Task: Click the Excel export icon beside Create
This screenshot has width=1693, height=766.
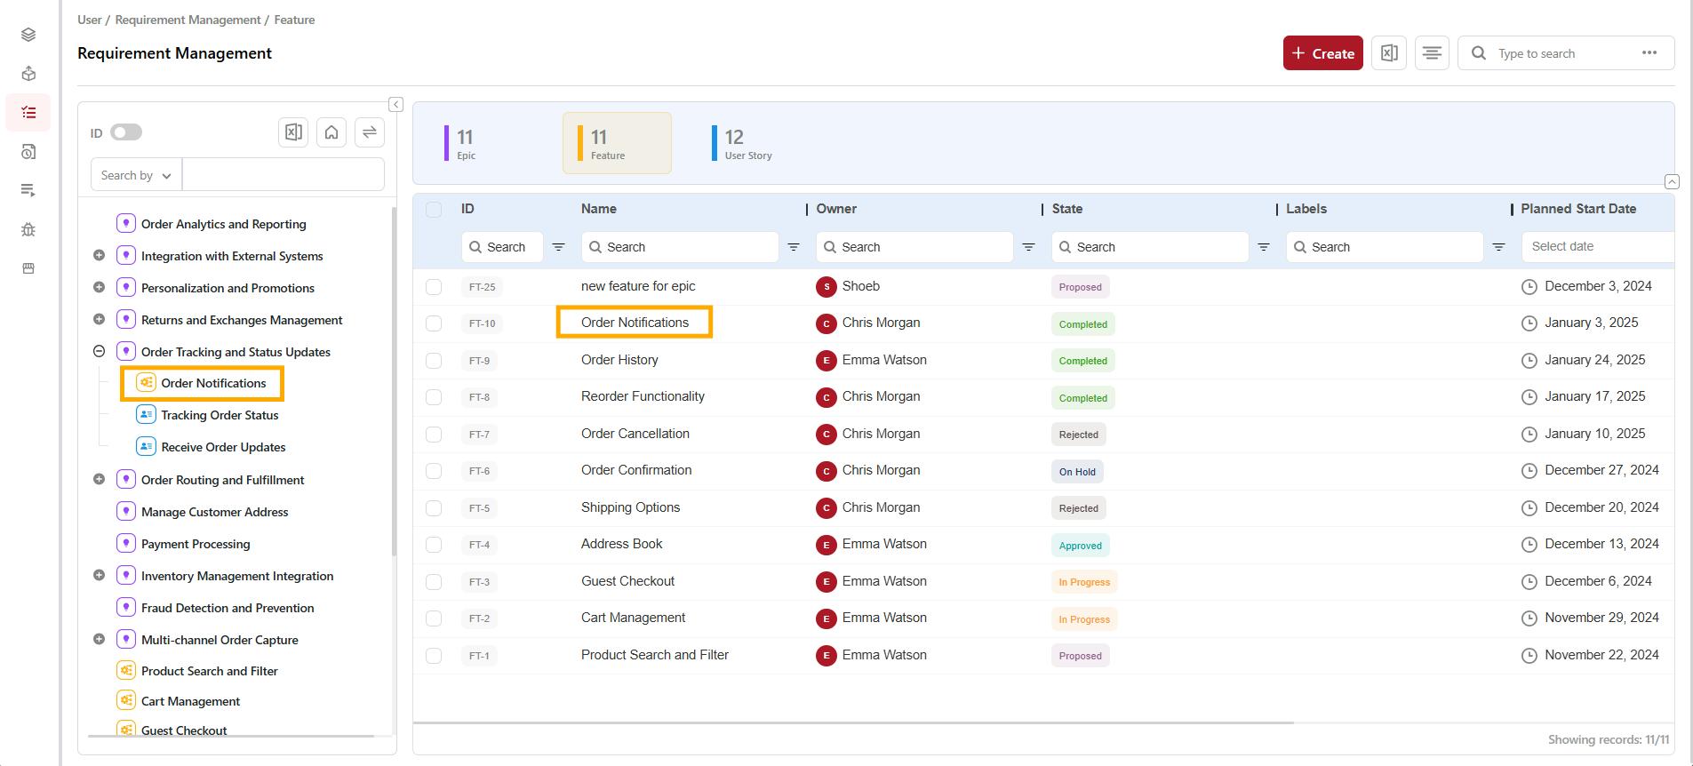Action: point(1389,53)
